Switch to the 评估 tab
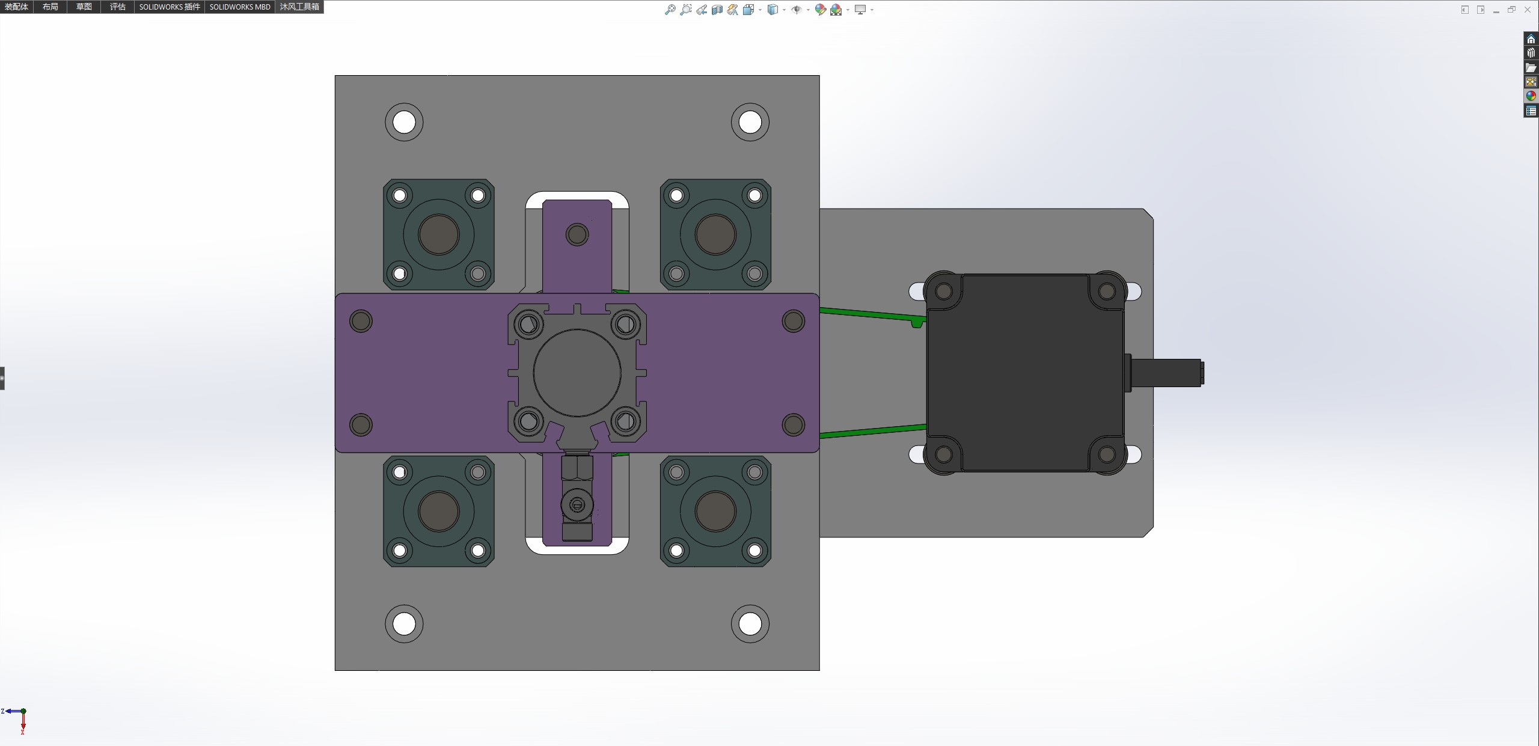 tap(117, 7)
